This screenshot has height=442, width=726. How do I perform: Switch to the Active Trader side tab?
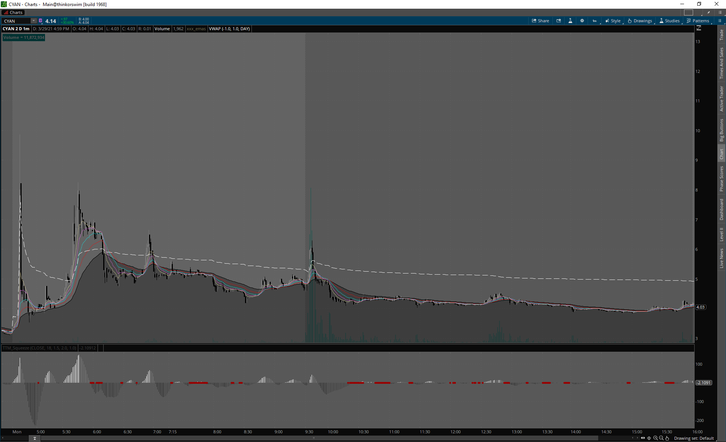click(x=721, y=99)
